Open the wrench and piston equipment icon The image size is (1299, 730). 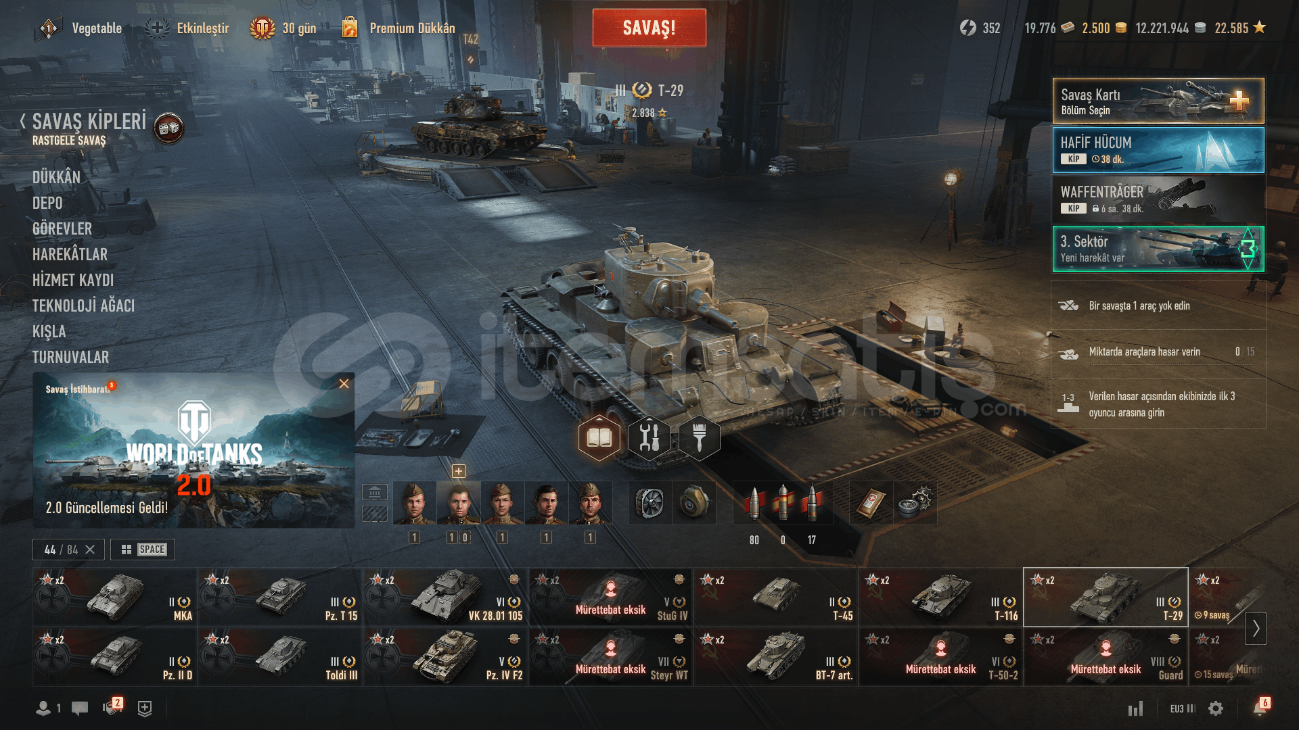tap(649, 438)
